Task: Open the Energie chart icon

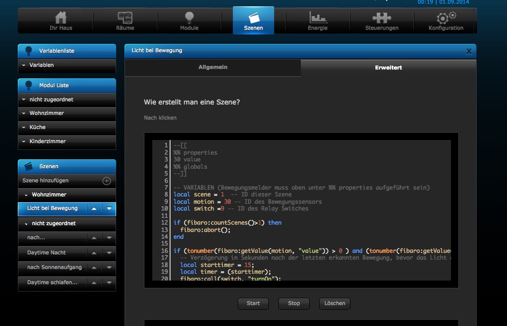Action: point(318,18)
